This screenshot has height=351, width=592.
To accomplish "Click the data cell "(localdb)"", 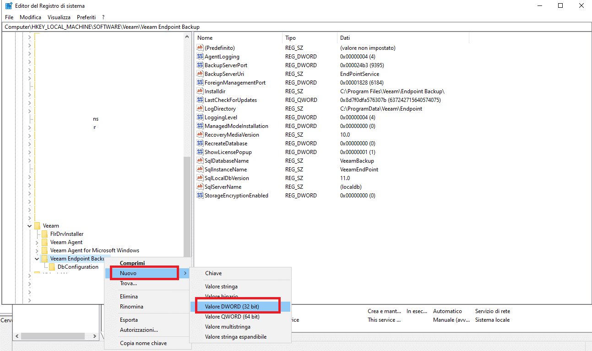I will [x=350, y=186].
